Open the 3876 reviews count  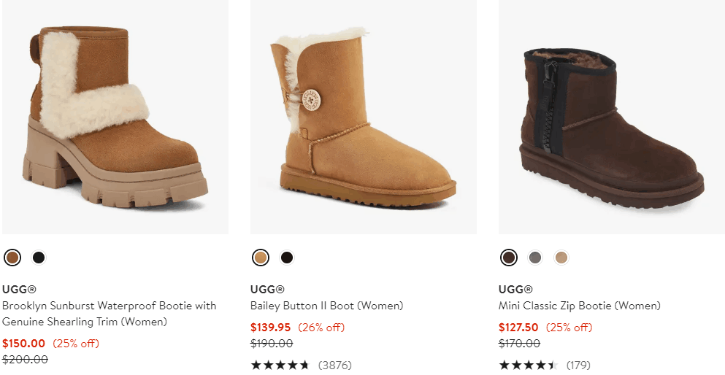[x=334, y=365]
